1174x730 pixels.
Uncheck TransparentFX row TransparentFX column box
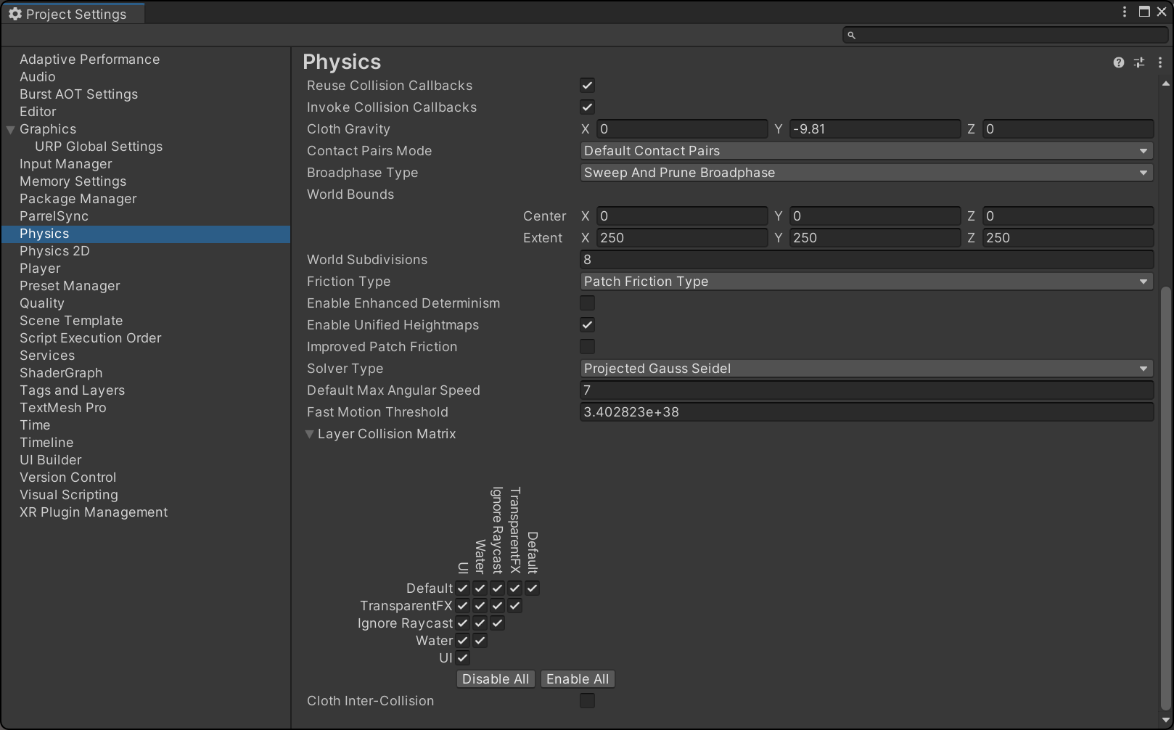[x=515, y=606]
